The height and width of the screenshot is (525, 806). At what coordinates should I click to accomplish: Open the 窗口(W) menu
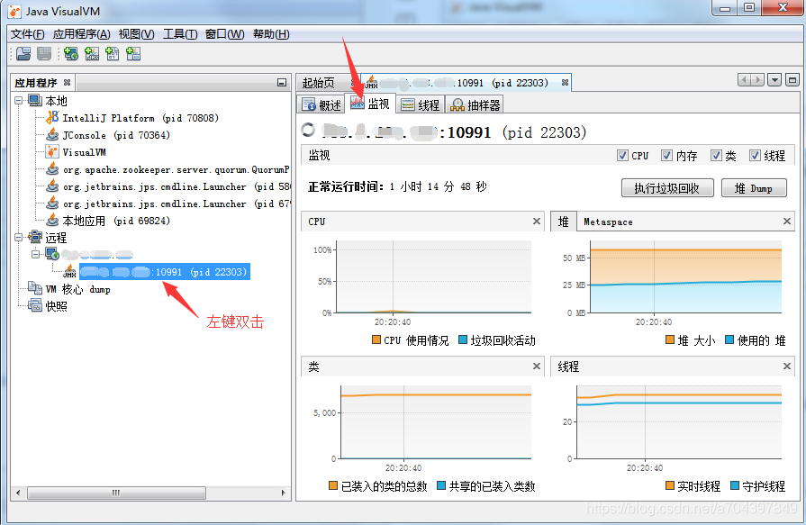click(x=224, y=34)
